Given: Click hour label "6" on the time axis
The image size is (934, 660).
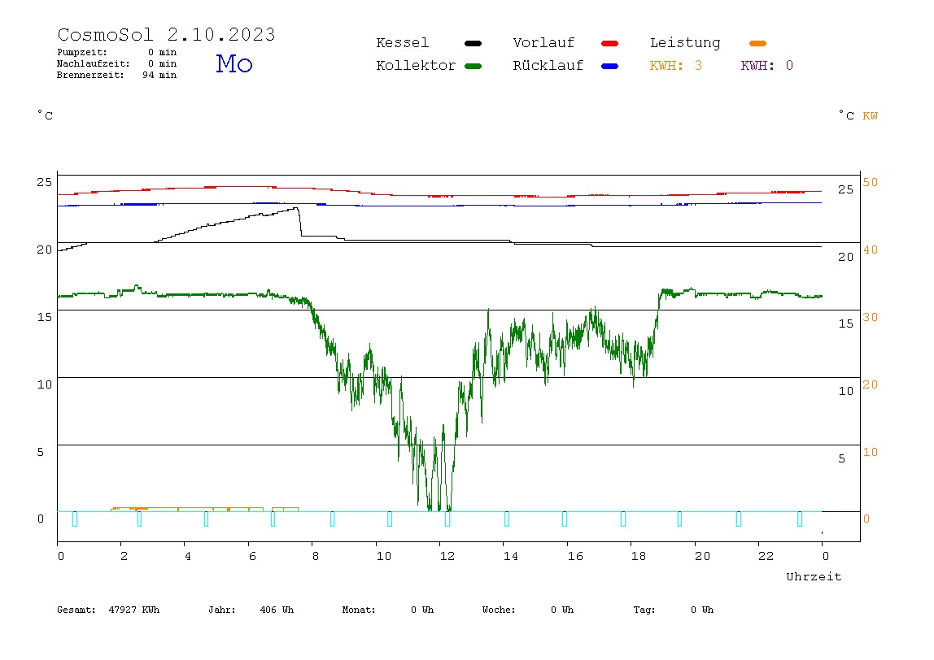Looking at the screenshot, I should pos(252,557).
